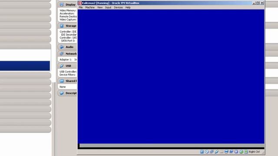Image resolution: width=278 pixels, height=156 pixels.
Task: Select the highlighted blue VM list entry
Action: 25,66
